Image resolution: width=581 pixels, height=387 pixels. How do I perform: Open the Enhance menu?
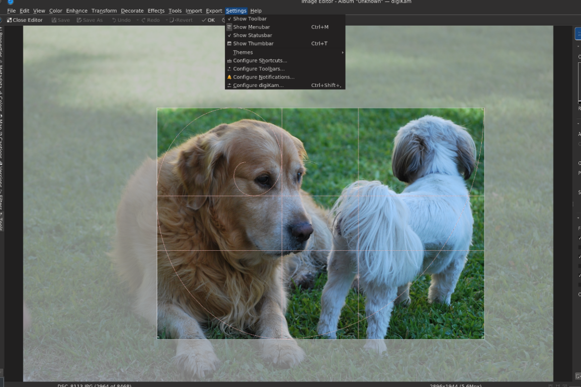pos(76,11)
